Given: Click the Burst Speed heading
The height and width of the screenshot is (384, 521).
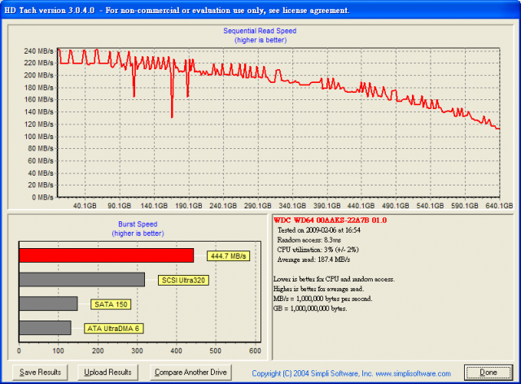Looking at the screenshot, I should [138, 225].
